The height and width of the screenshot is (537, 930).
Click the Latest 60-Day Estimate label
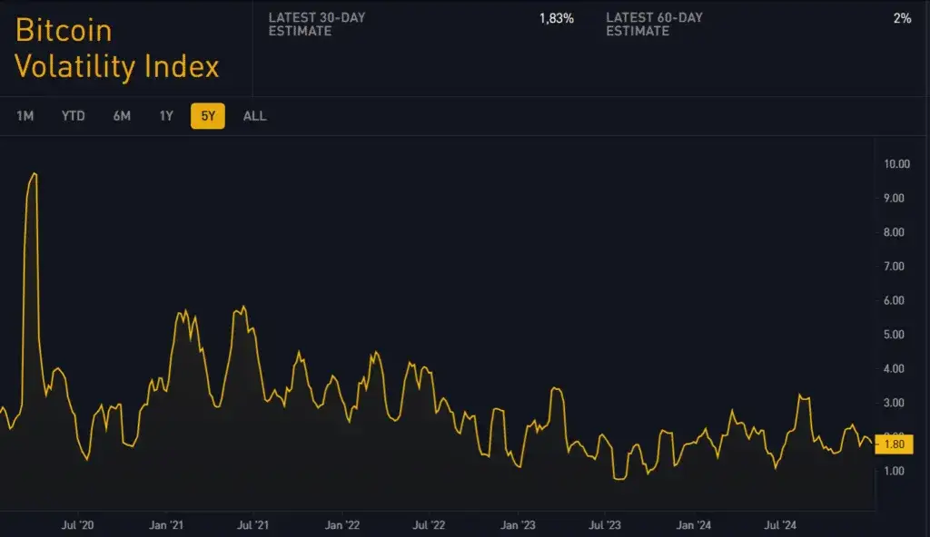[x=654, y=24]
